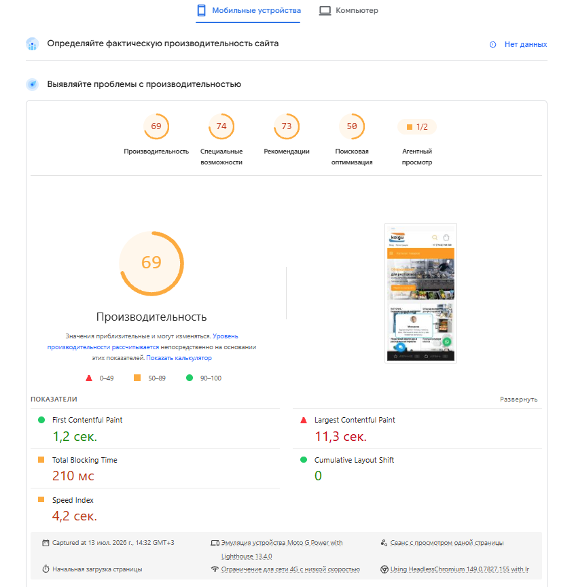The image size is (574, 587).
Task: Open Эмуляция устройства Moto G Power details
Action: [x=282, y=550]
